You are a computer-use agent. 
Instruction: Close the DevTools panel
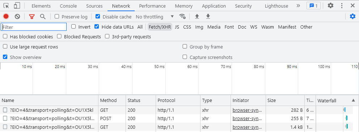[x=352, y=6]
